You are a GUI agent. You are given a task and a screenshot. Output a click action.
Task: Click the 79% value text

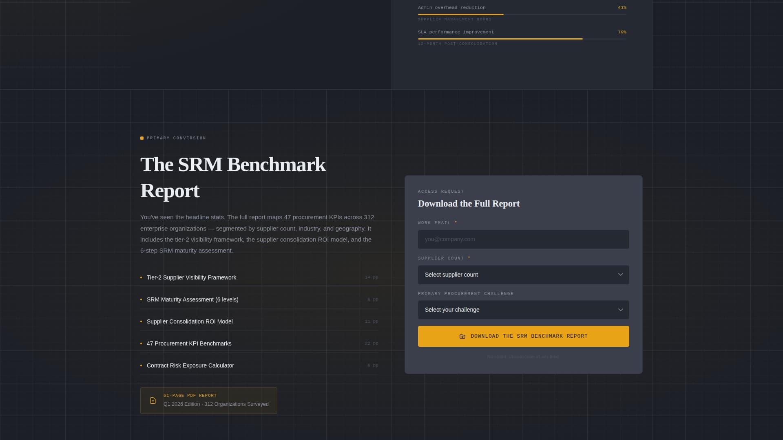coord(622,32)
